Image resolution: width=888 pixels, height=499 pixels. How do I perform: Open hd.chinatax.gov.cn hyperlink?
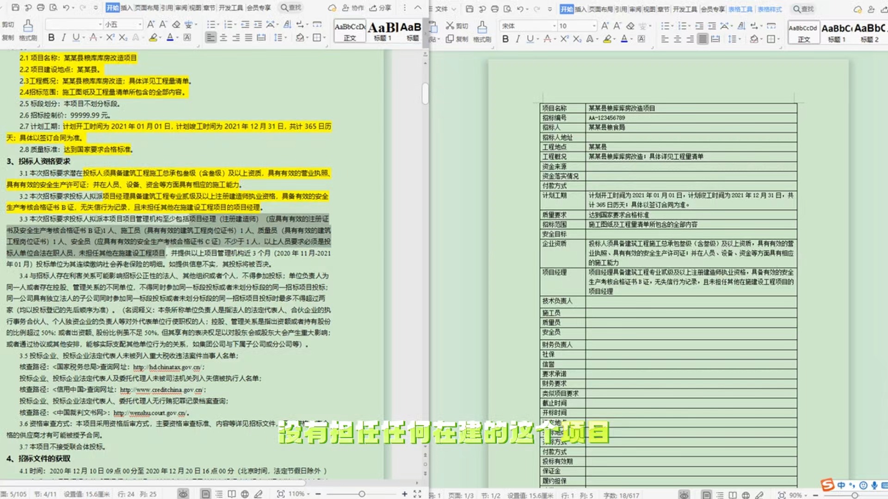(167, 367)
